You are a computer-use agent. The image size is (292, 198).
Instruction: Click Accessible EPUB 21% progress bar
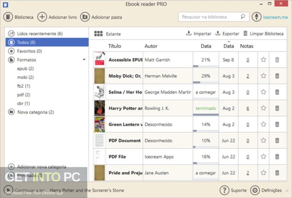click(206, 66)
